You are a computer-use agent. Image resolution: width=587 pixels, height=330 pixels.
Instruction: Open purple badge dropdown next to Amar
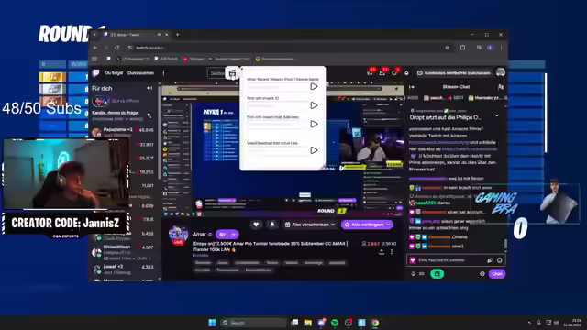(227, 235)
